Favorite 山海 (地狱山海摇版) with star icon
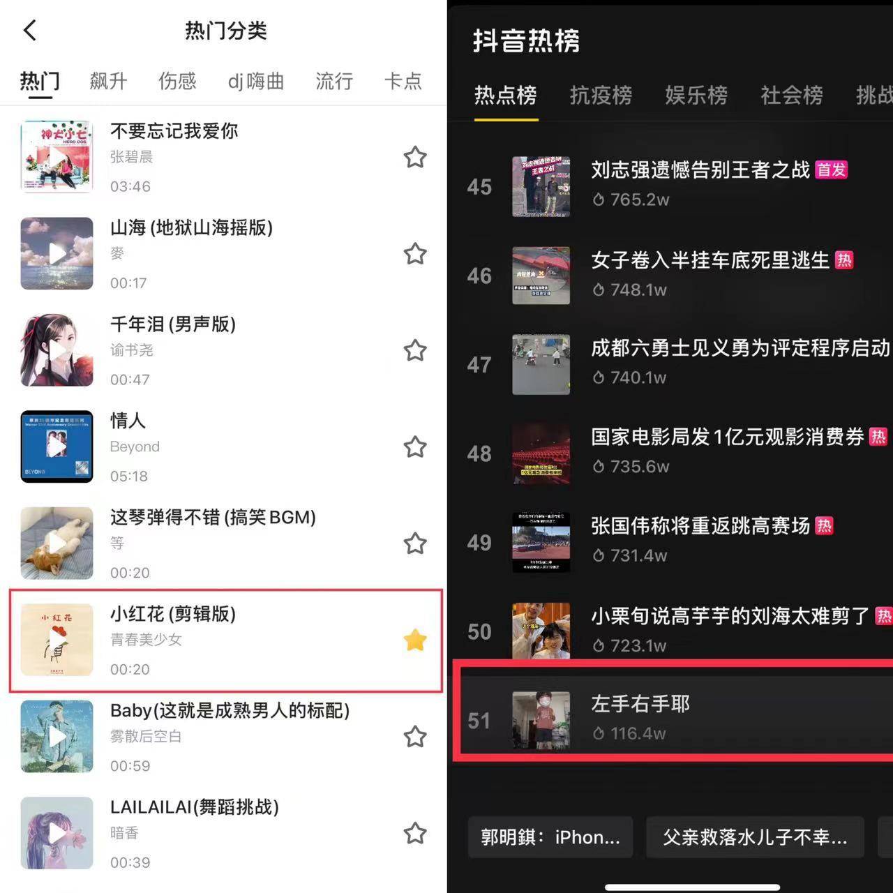The width and height of the screenshot is (893, 893). [x=415, y=253]
